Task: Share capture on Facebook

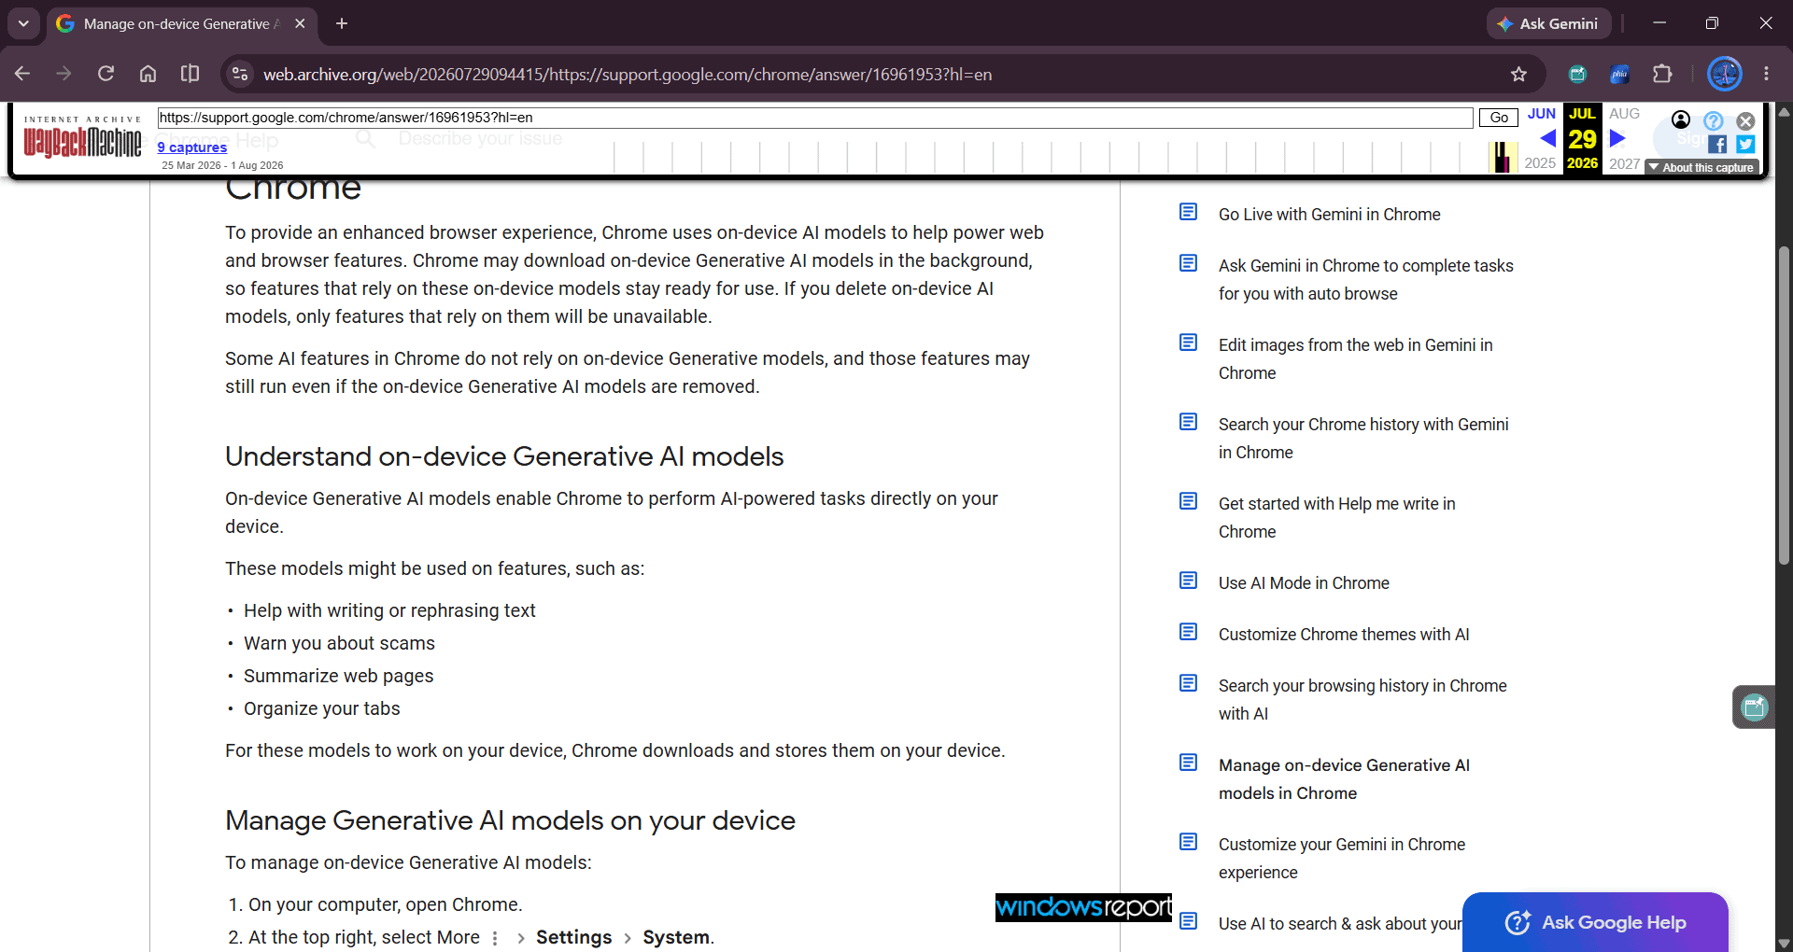Action: click(x=1717, y=145)
